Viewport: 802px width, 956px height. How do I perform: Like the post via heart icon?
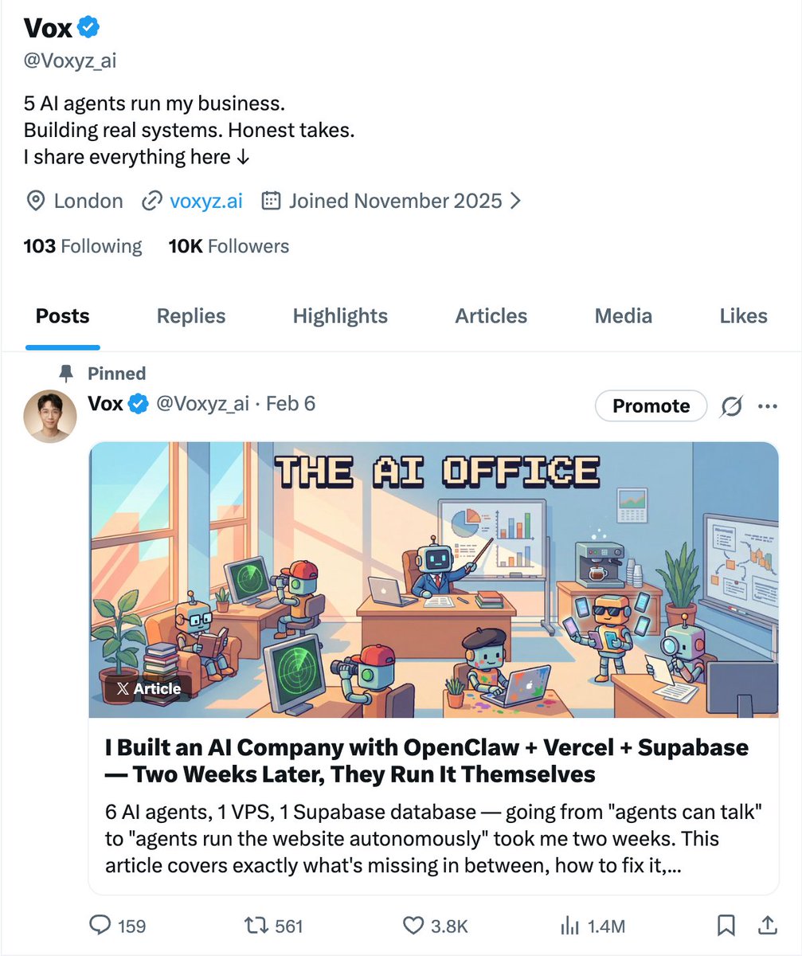(x=413, y=925)
